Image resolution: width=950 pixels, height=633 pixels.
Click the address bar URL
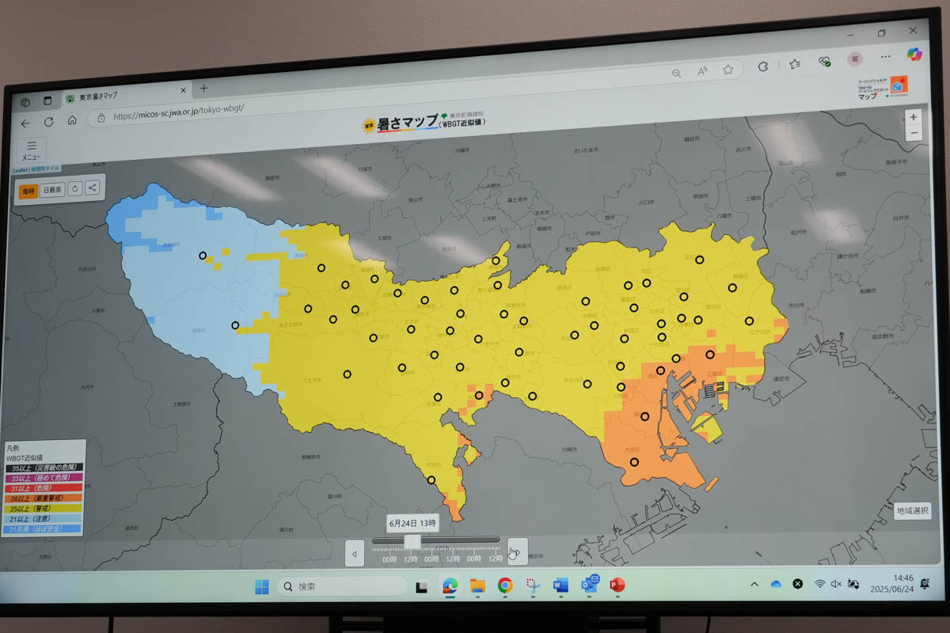coord(177,112)
